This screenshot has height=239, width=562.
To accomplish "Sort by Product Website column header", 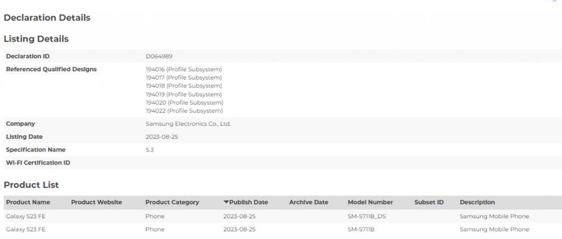I will (x=97, y=202).
